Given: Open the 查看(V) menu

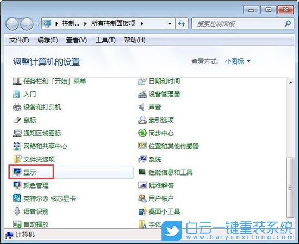Looking at the screenshot, I should (x=77, y=40).
